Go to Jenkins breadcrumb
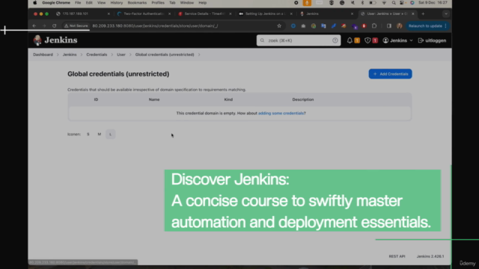 70,55
